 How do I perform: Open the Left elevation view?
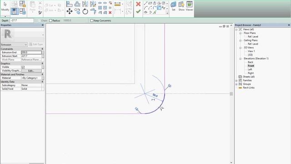pos(250,69)
